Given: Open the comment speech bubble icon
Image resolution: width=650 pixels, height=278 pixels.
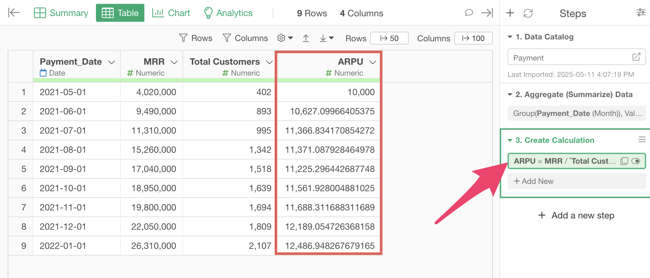Looking at the screenshot, I should click(469, 13).
